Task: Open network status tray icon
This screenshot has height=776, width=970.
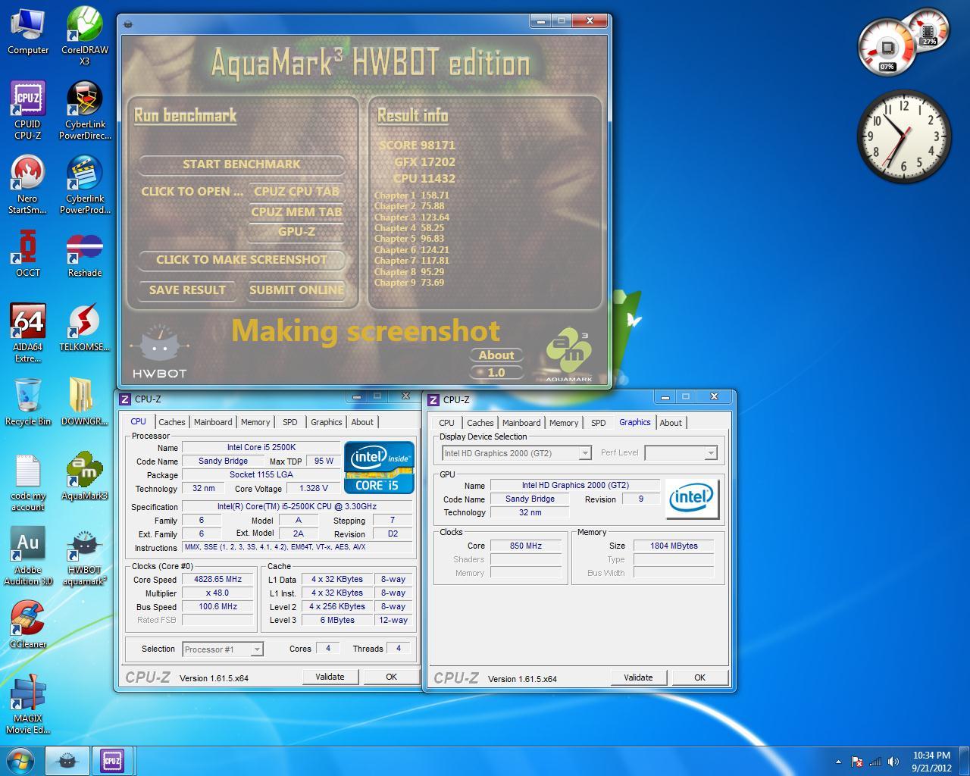Action: (x=875, y=762)
